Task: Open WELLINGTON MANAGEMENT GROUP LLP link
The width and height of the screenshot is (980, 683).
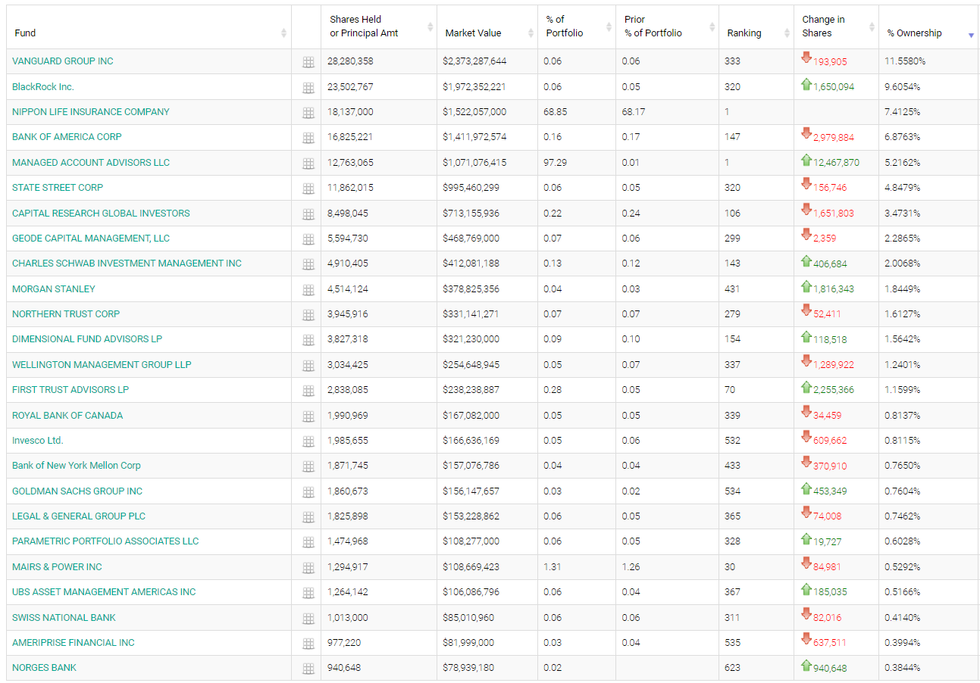Action: pyautogui.click(x=102, y=365)
